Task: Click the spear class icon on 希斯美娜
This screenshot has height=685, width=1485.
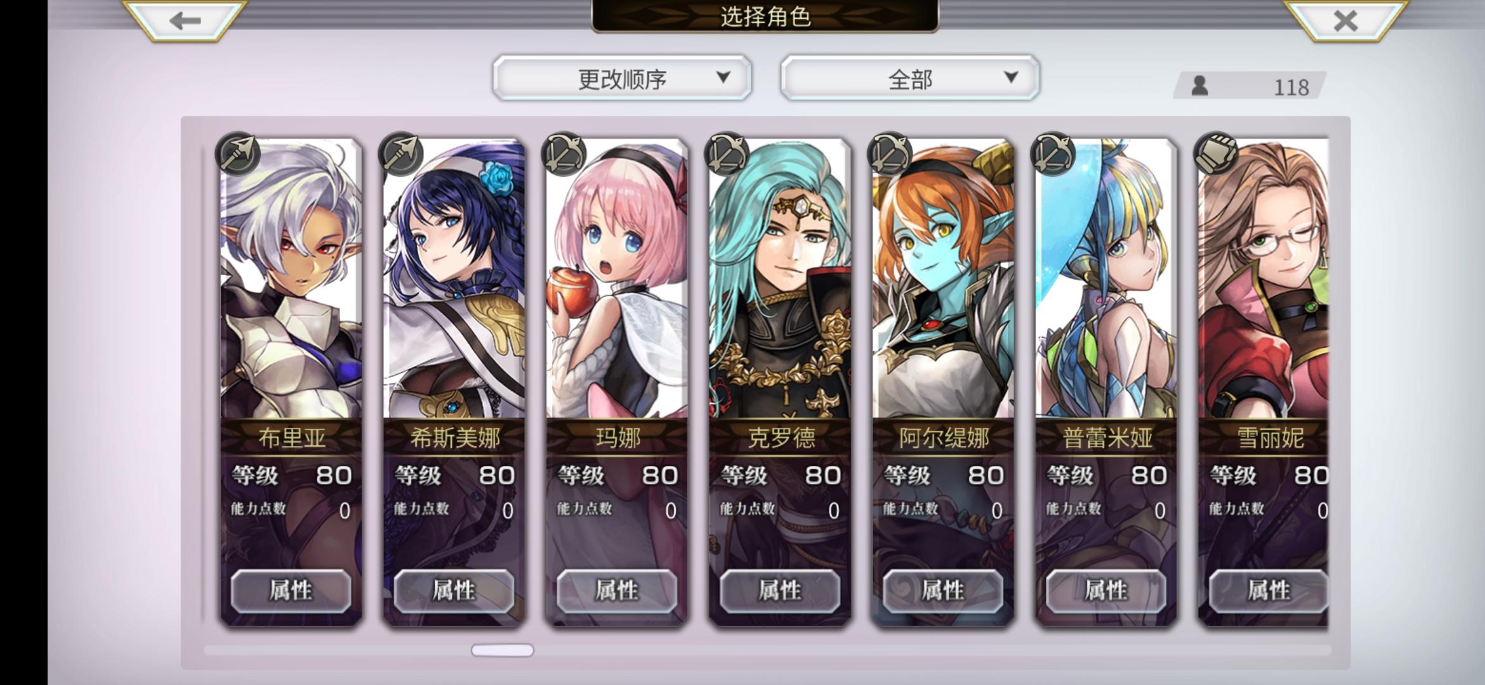Action: coord(400,153)
